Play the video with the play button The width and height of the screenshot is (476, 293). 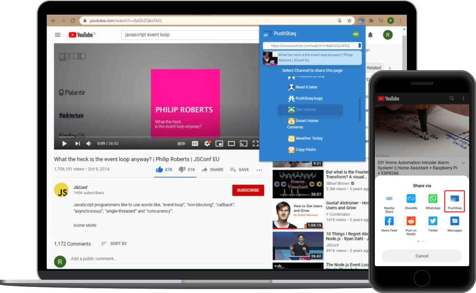pyautogui.click(x=65, y=144)
